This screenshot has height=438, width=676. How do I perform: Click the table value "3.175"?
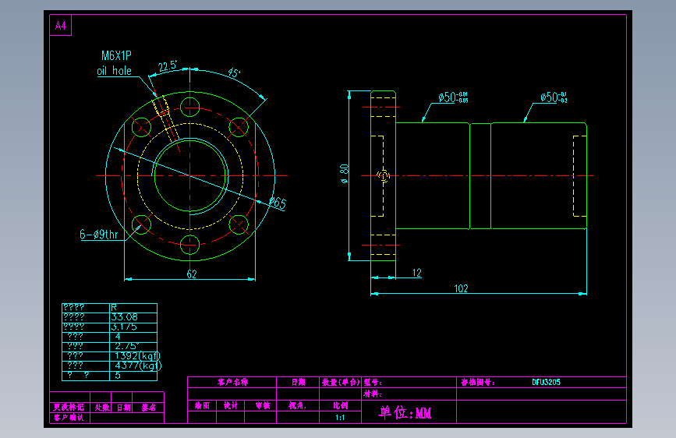[124, 327]
